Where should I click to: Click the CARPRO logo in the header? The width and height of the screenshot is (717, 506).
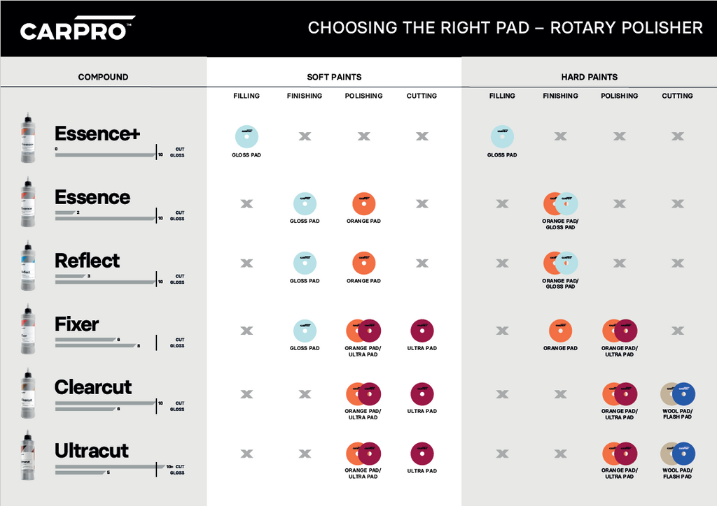tap(77, 28)
